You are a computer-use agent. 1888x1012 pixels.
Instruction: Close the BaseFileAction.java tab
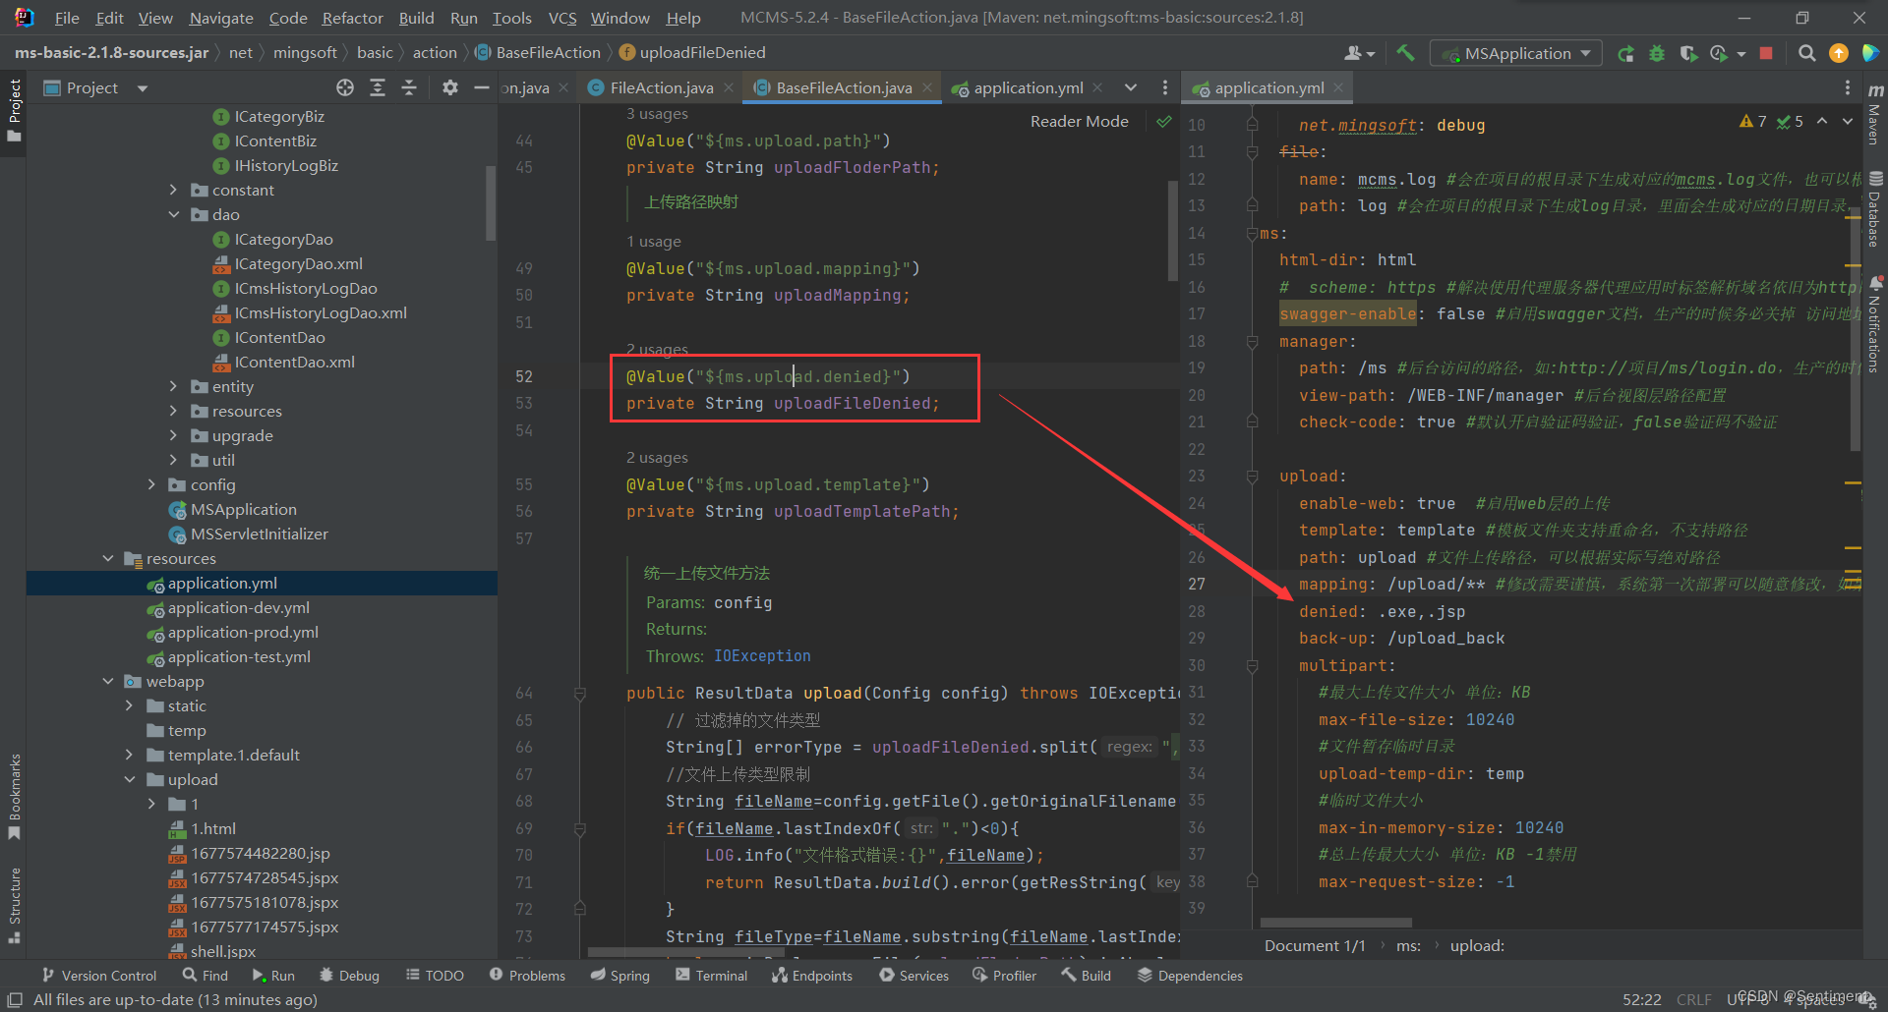pos(927,87)
